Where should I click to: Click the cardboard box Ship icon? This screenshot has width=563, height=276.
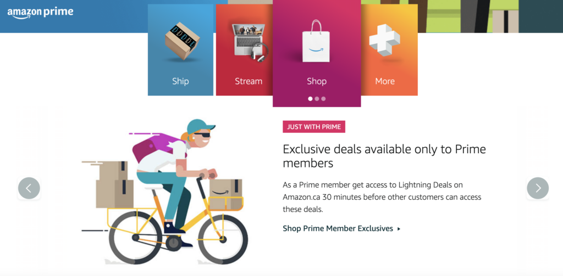[182, 41]
